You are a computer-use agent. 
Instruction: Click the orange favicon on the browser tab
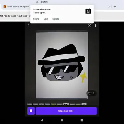(5, 6)
